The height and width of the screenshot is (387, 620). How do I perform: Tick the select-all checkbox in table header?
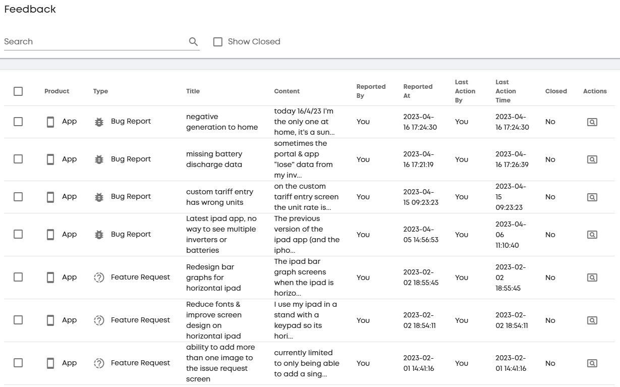coord(18,91)
